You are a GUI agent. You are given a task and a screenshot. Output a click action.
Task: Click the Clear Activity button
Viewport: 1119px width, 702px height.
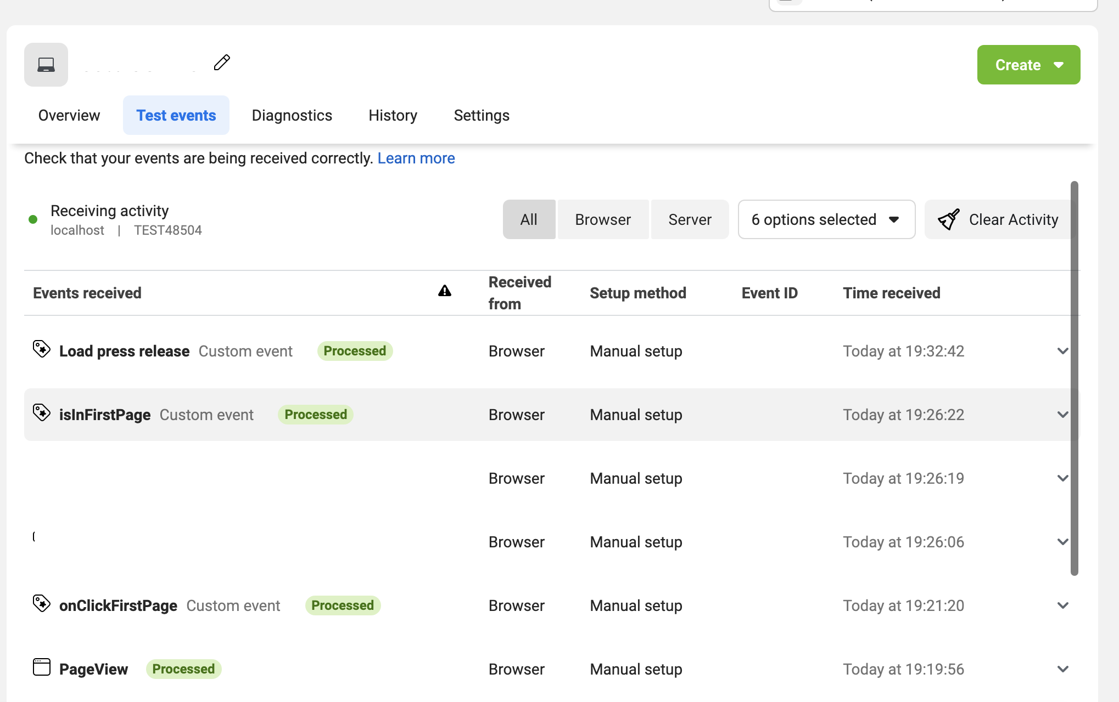tap(998, 219)
